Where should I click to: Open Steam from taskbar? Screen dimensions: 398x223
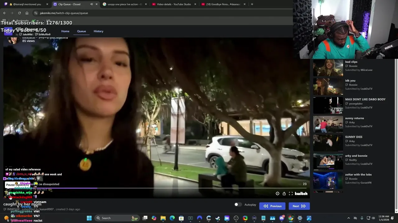pos(218,218)
